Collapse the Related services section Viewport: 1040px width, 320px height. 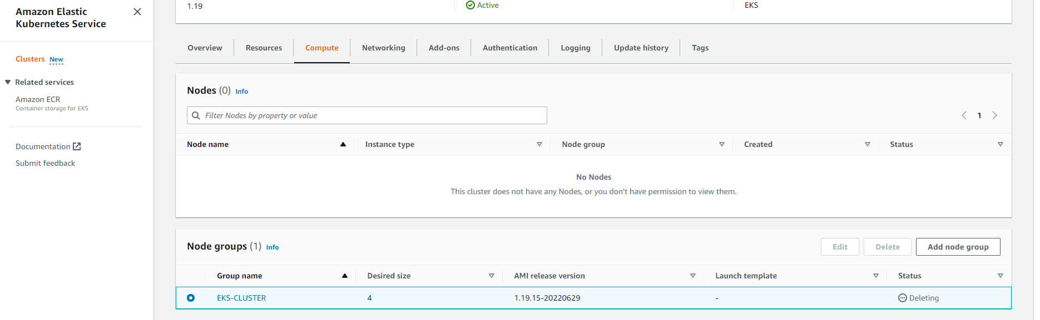coord(8,82)
